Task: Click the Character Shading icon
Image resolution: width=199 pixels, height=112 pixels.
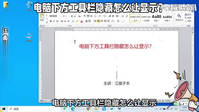Action: click(x=86, y=21)
